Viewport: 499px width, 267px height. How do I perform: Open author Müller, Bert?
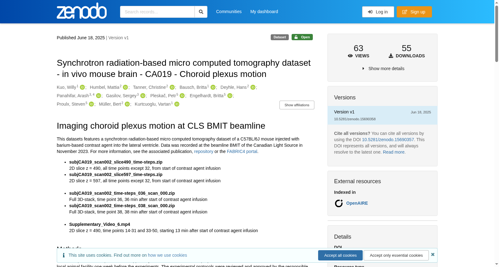click(x=110, y=104)
